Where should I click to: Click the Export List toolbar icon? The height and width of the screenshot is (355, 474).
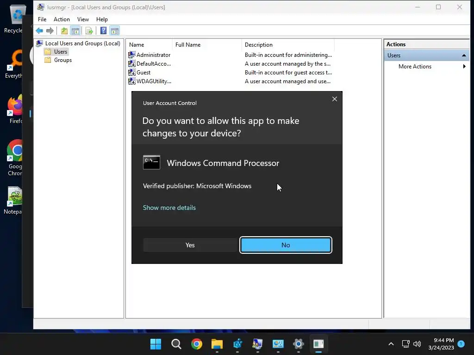click(89, 31)
